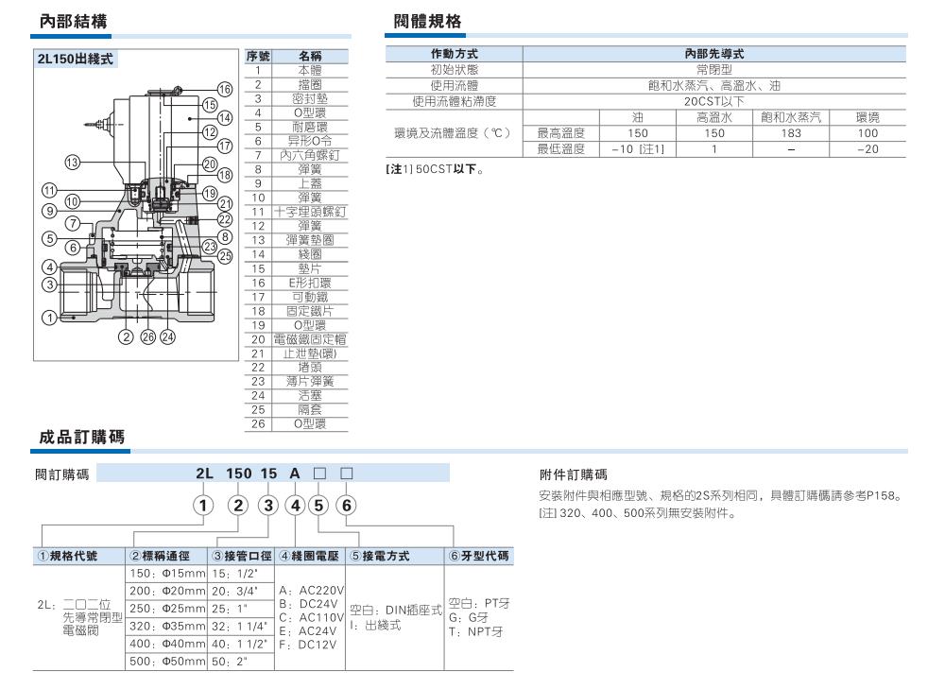Click callout 13 on the valve cross-section

[x=72, y=163]
